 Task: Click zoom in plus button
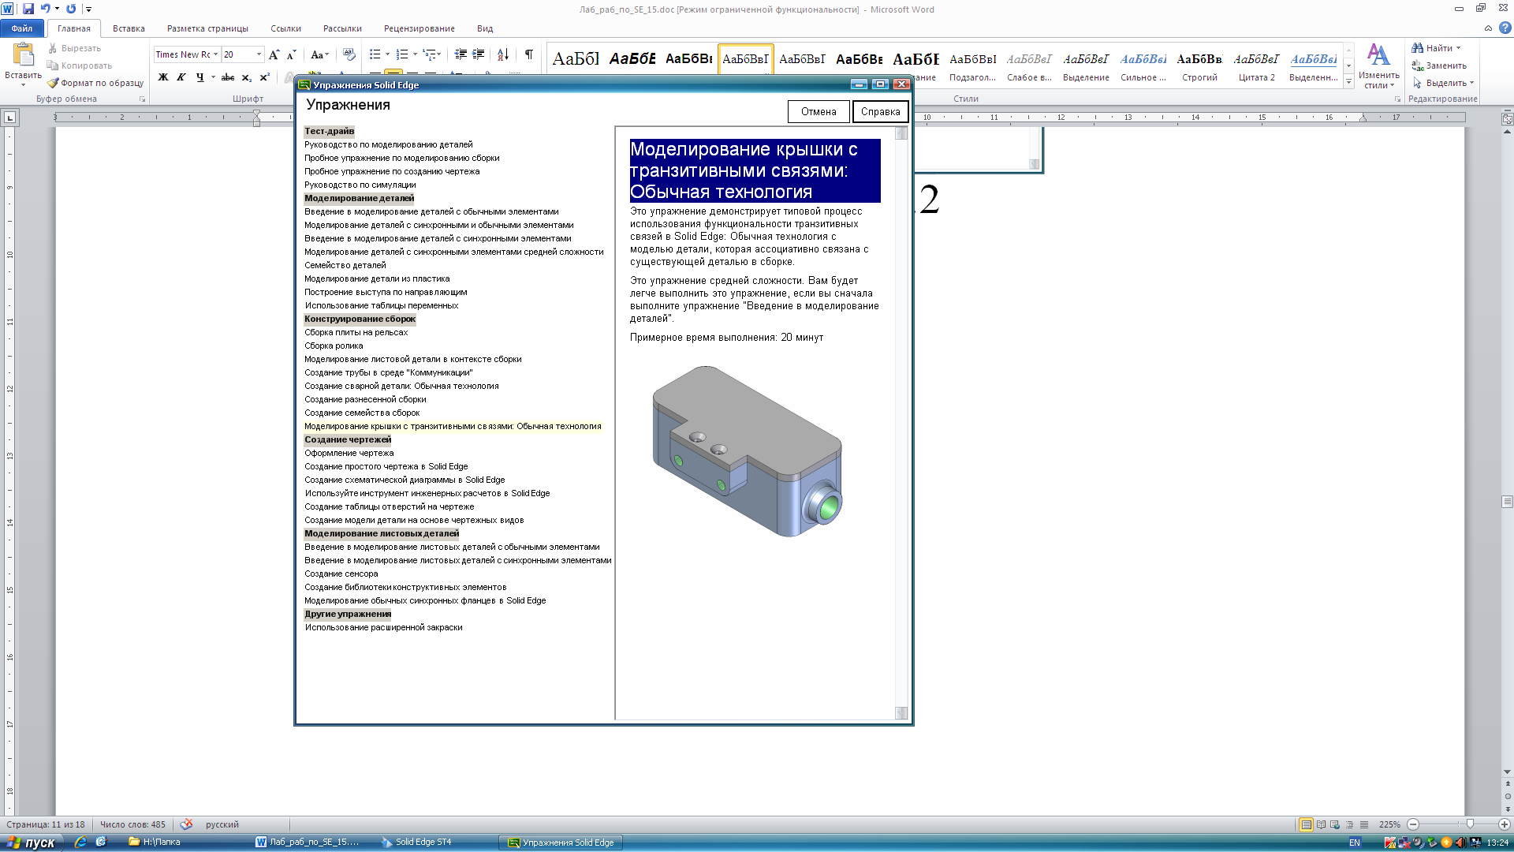tap(1504, 824)
